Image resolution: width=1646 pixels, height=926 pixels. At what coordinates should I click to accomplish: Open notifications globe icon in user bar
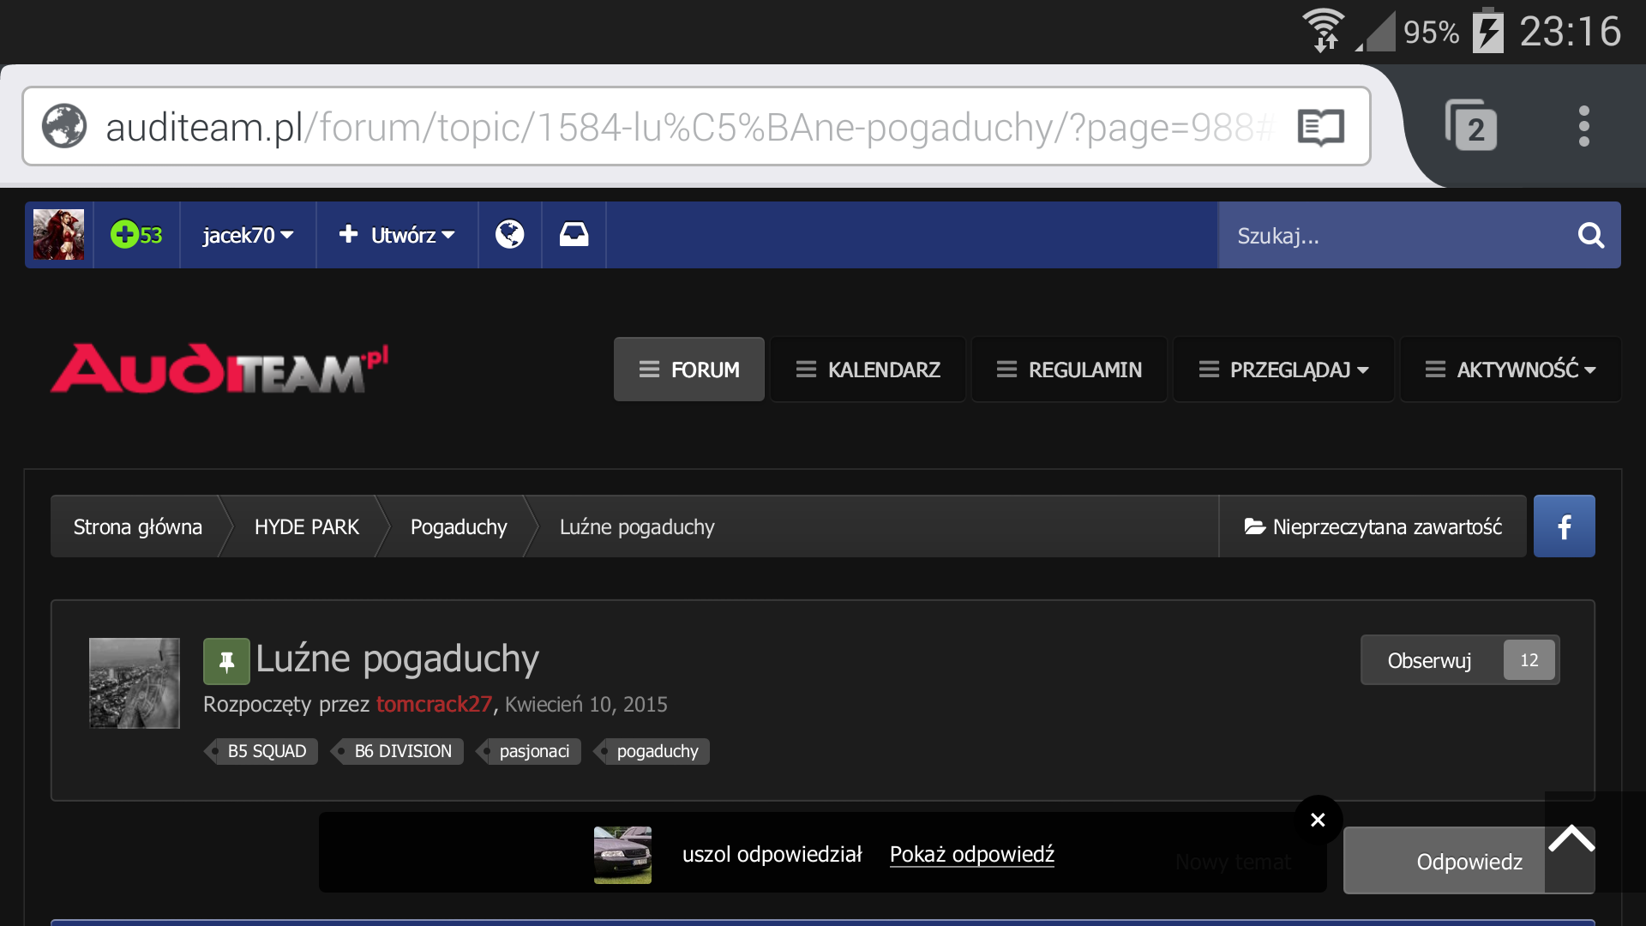click(509, 234)
